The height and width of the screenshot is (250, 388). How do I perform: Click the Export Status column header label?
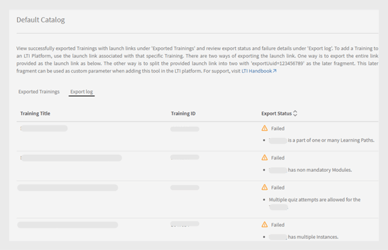[x=276, y=114]
